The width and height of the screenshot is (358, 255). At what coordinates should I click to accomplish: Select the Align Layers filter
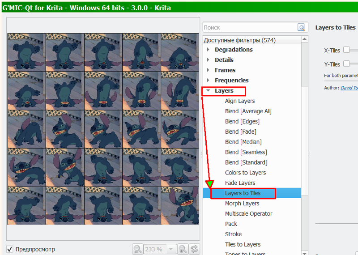[x=240, y=101]
